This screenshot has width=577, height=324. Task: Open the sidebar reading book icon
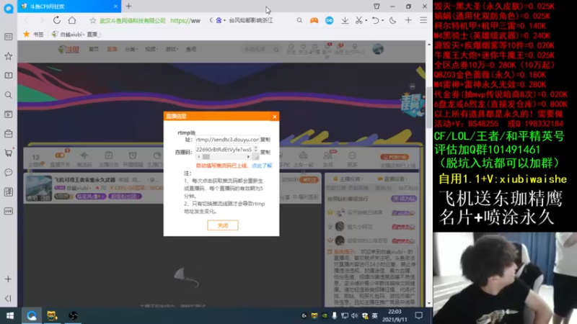pyautogui.click(x=8, y=76)
